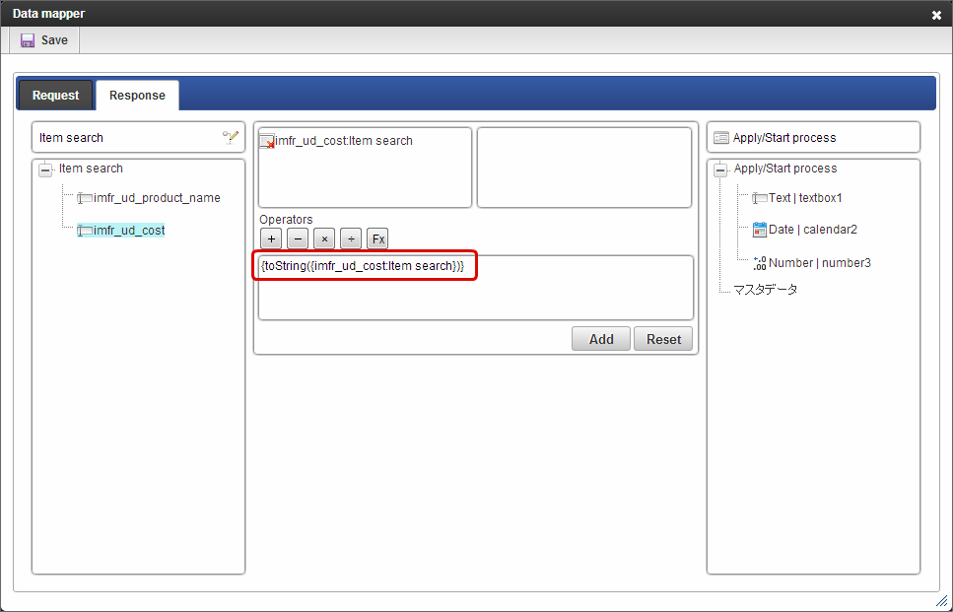Insert the minus operator
This screenshot has width=953, height=612.
click(298, 238)
